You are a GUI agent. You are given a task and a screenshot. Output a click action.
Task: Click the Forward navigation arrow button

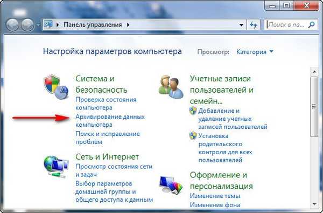(x=27, y=25)
